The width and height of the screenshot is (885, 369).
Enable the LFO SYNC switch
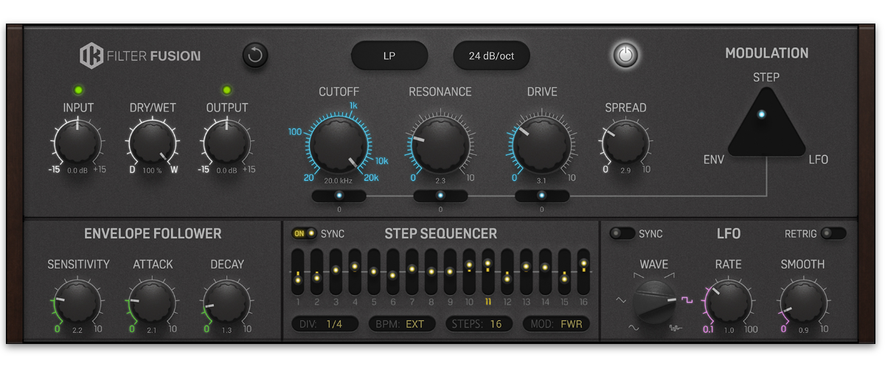click(622, 233)
